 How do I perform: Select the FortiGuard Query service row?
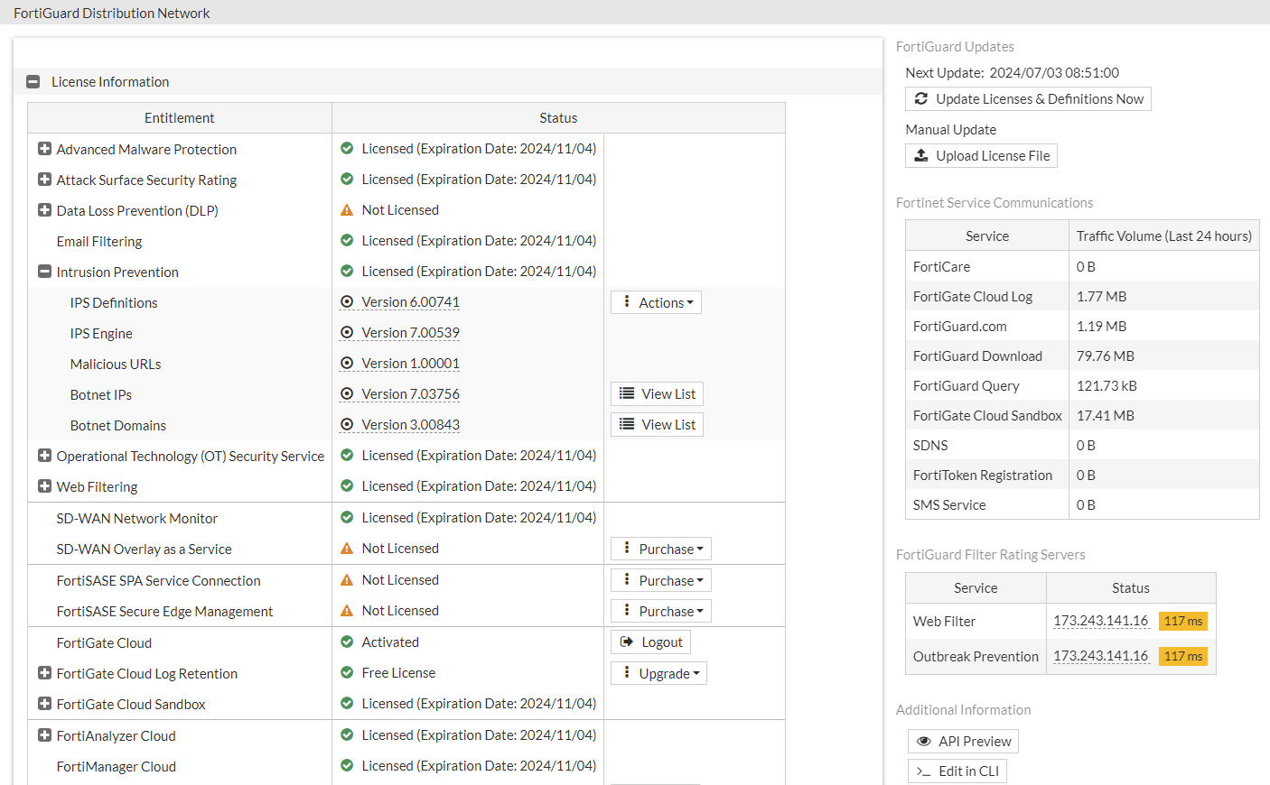click(x=1082, y=385)
